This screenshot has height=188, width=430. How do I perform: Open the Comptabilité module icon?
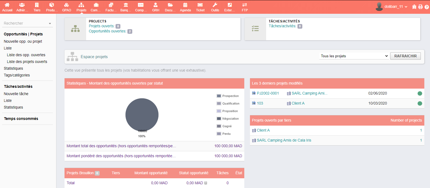click(141, 5)
